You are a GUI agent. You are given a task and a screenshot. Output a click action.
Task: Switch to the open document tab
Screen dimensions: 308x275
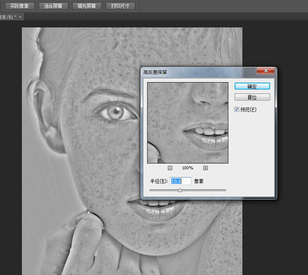pos(8,17)
